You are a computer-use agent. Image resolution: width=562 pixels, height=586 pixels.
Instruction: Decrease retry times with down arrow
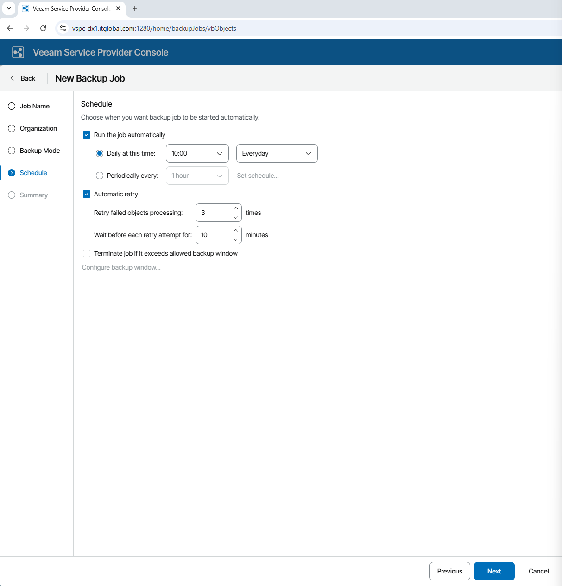[236, 217]
